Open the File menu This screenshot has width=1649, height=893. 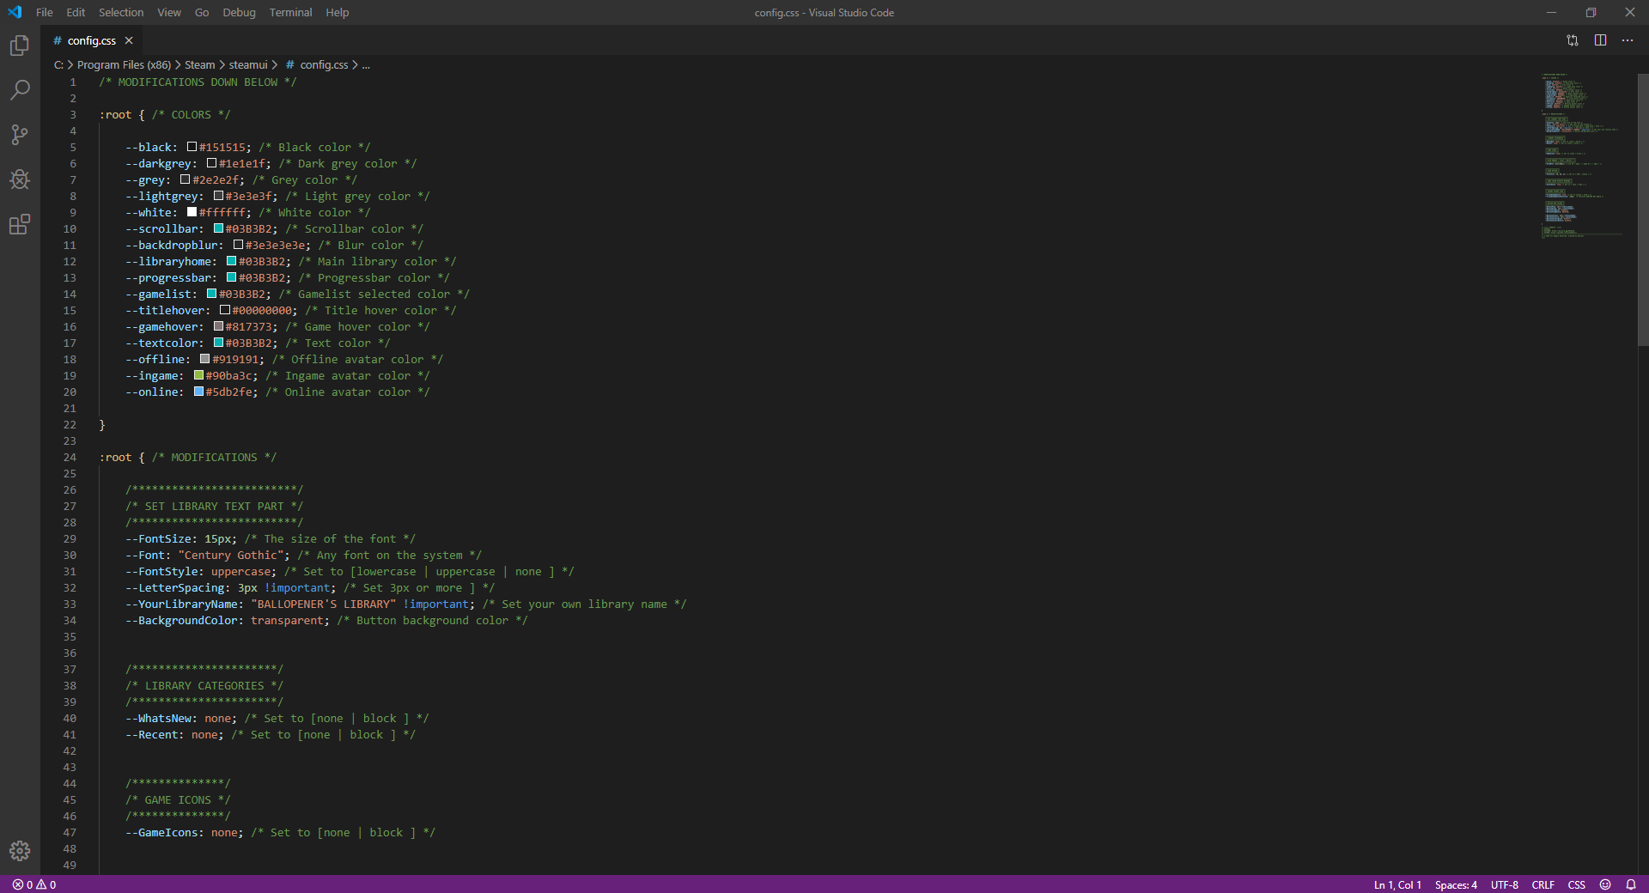(x=45, y=12)
